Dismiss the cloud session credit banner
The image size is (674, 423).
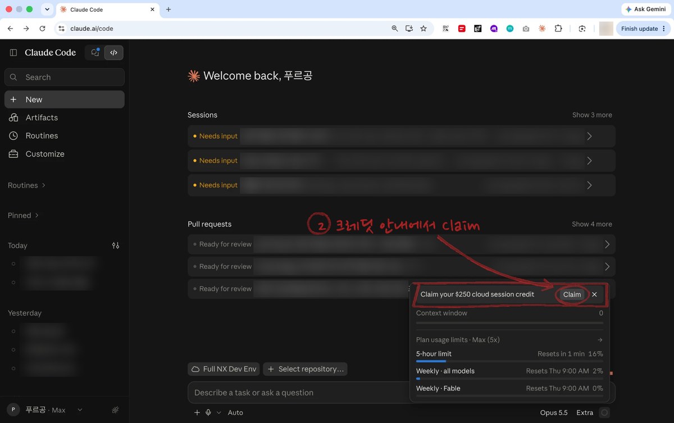click(x=594, y=294)
